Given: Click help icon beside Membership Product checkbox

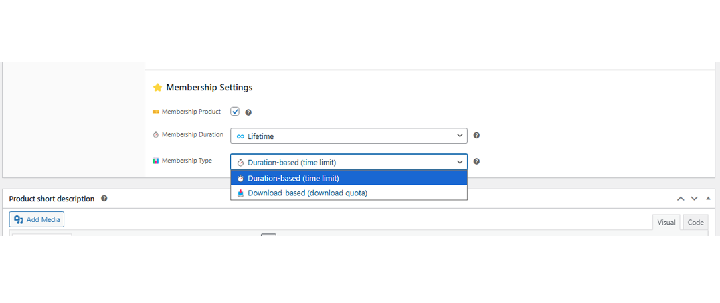Looking at the screenshot, I should pos(248,112).
